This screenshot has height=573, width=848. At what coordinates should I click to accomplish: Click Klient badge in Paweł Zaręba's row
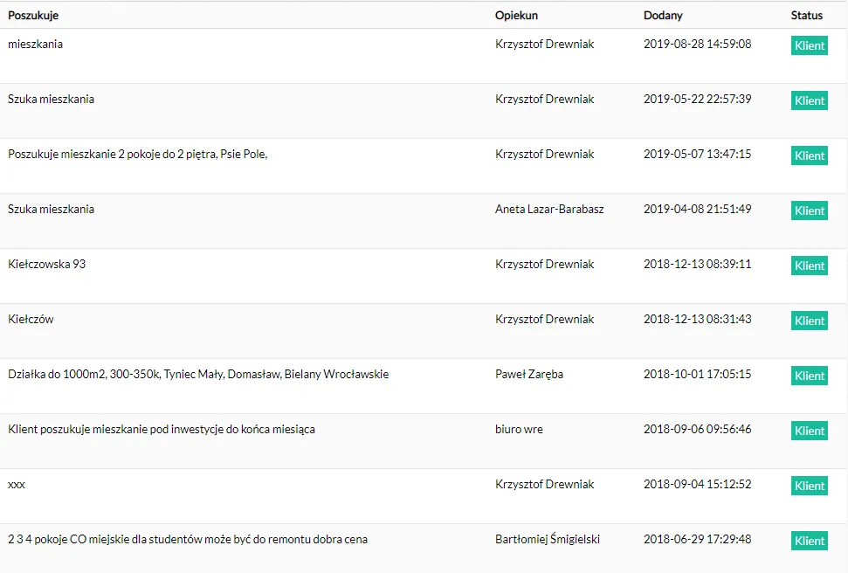click(x=810, y=376)
